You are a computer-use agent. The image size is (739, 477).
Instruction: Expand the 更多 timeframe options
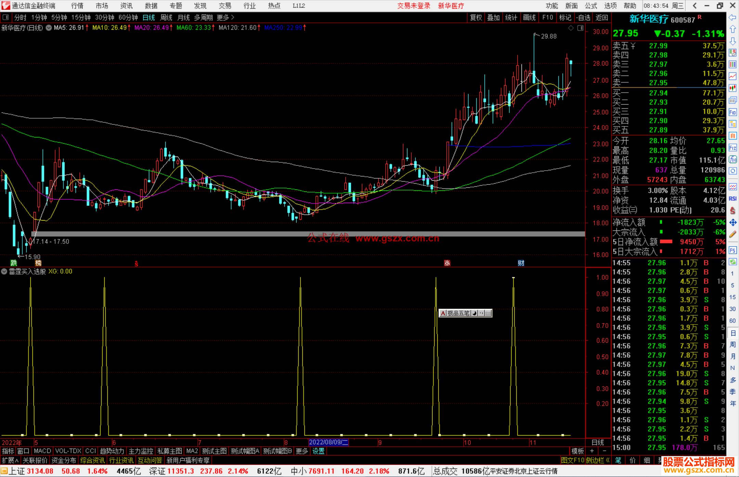point(225,17)
